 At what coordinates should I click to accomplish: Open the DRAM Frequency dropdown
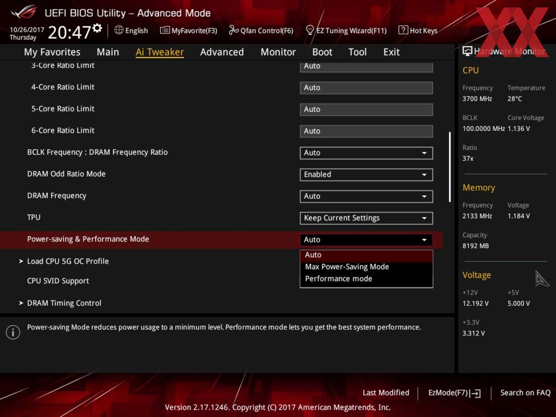click(x=366, y=196)
